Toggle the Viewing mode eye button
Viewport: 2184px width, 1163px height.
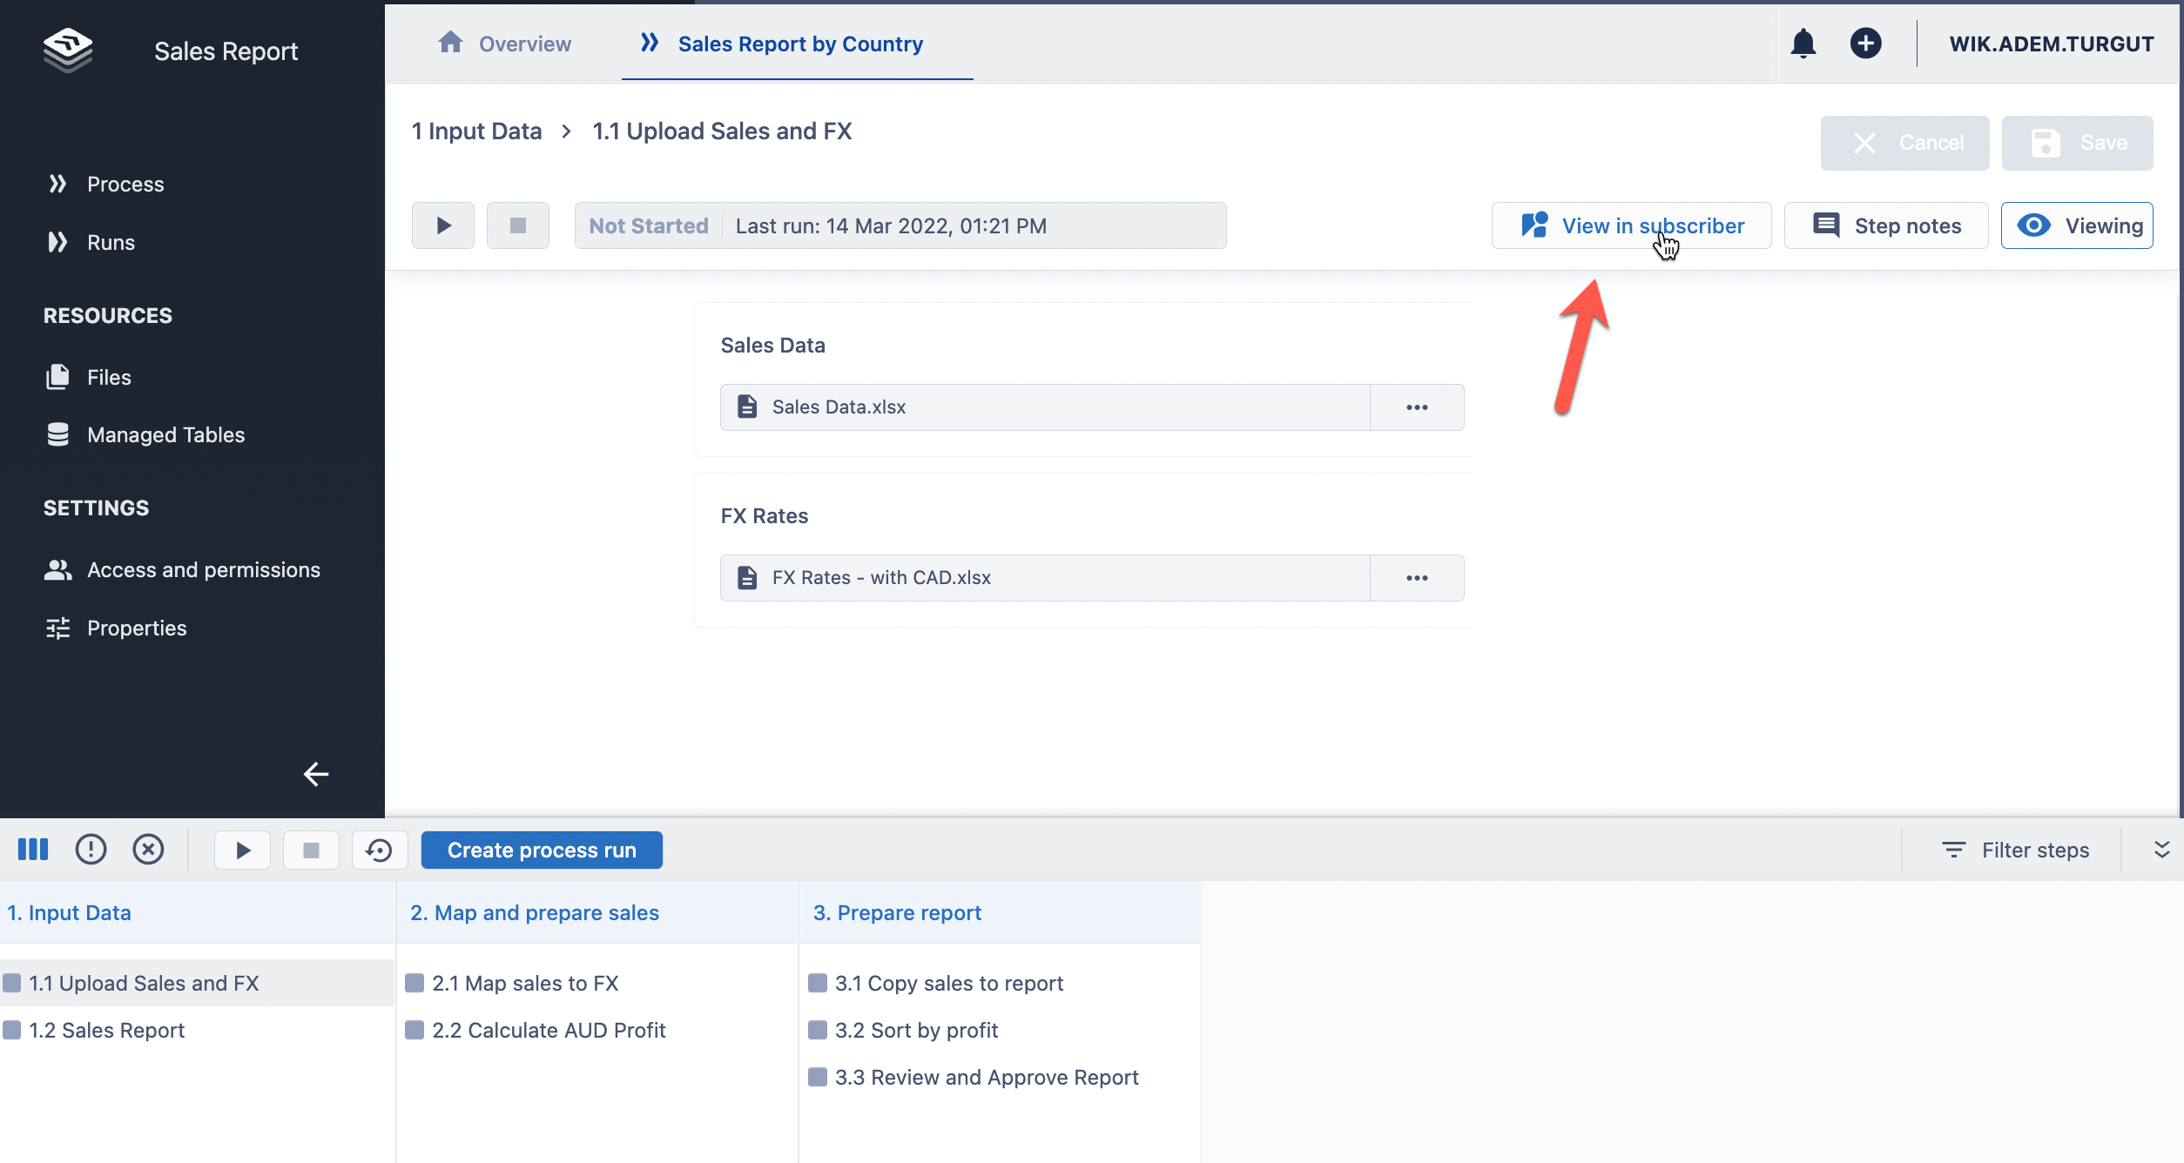click(x=2077, y=226)
